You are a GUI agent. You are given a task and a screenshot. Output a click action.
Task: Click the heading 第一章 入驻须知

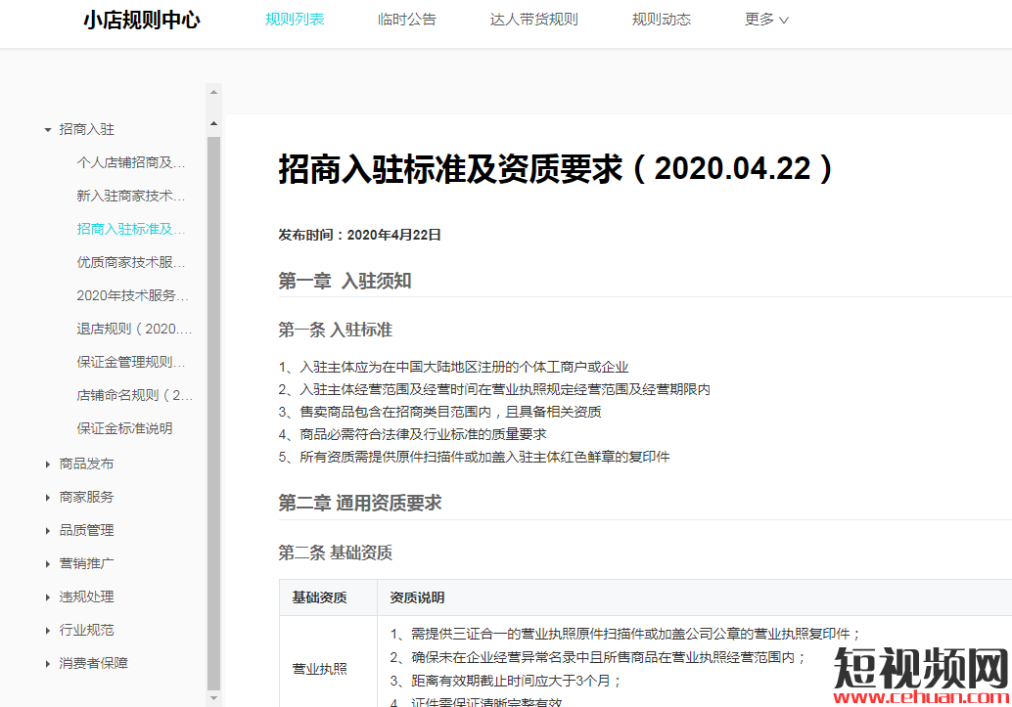pyautogui.click(x=345, y=281)
